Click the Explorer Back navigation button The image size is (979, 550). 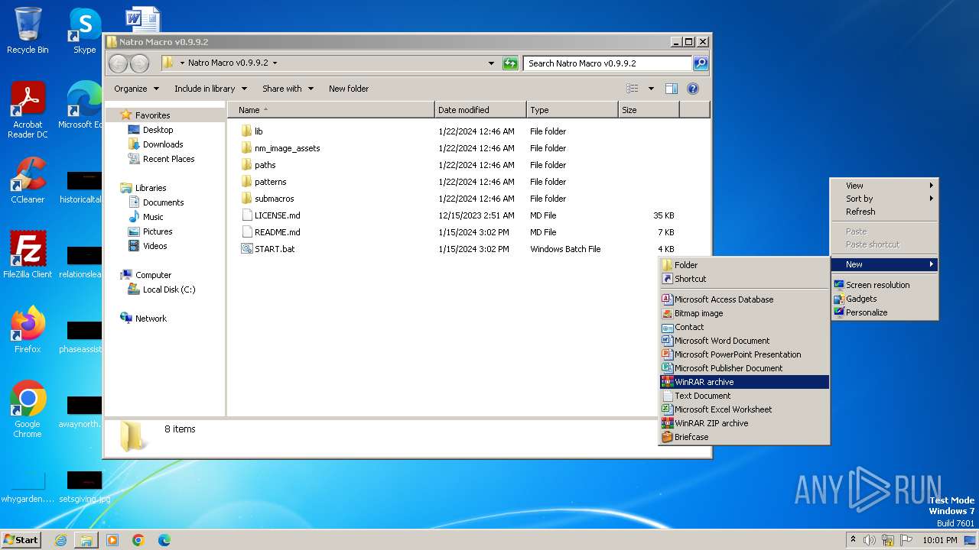pyautogui.click(x=119, y=63)
